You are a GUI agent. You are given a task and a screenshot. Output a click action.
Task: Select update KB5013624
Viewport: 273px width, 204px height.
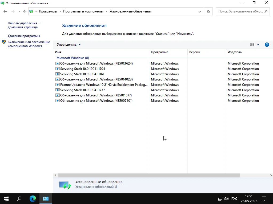click(x=97, y=63)
